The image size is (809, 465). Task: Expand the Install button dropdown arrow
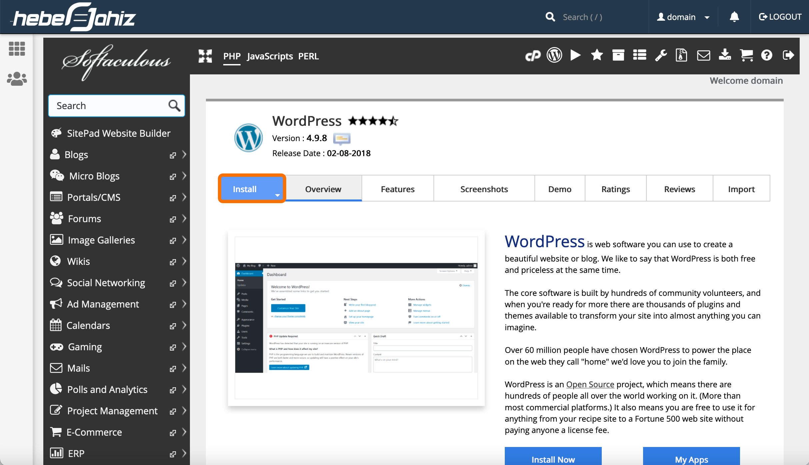[x=277, y=195]
